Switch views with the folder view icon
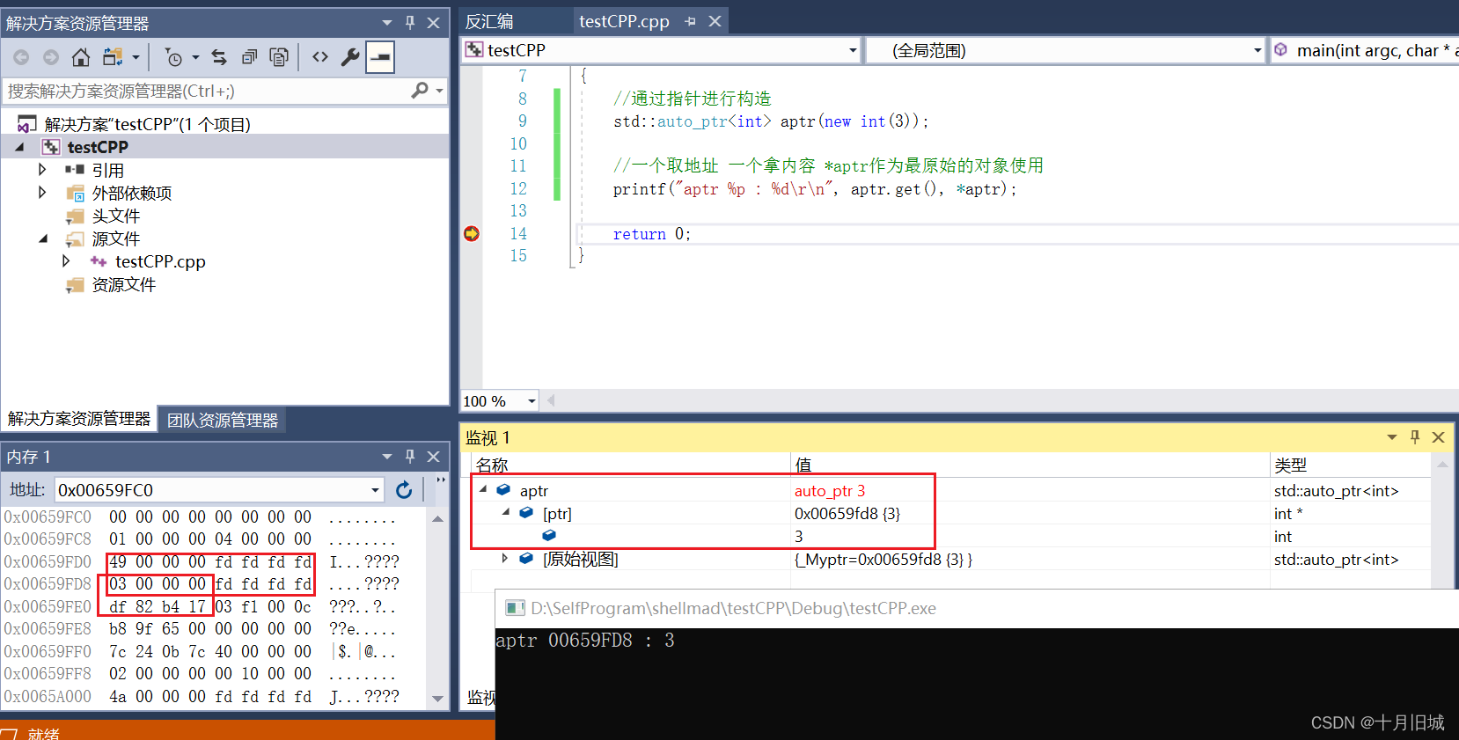1459x740 pixels. point(113,57)
